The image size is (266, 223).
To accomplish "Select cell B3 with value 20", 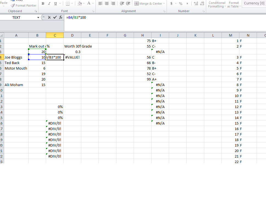I will coord(37,52).
